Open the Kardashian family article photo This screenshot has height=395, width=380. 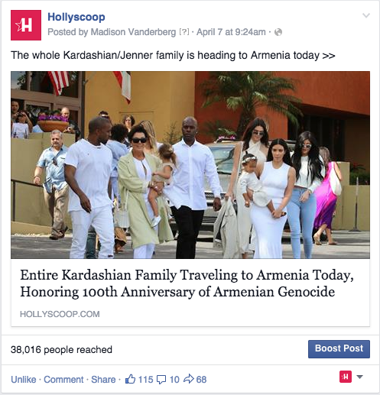(x=190, y=165)
